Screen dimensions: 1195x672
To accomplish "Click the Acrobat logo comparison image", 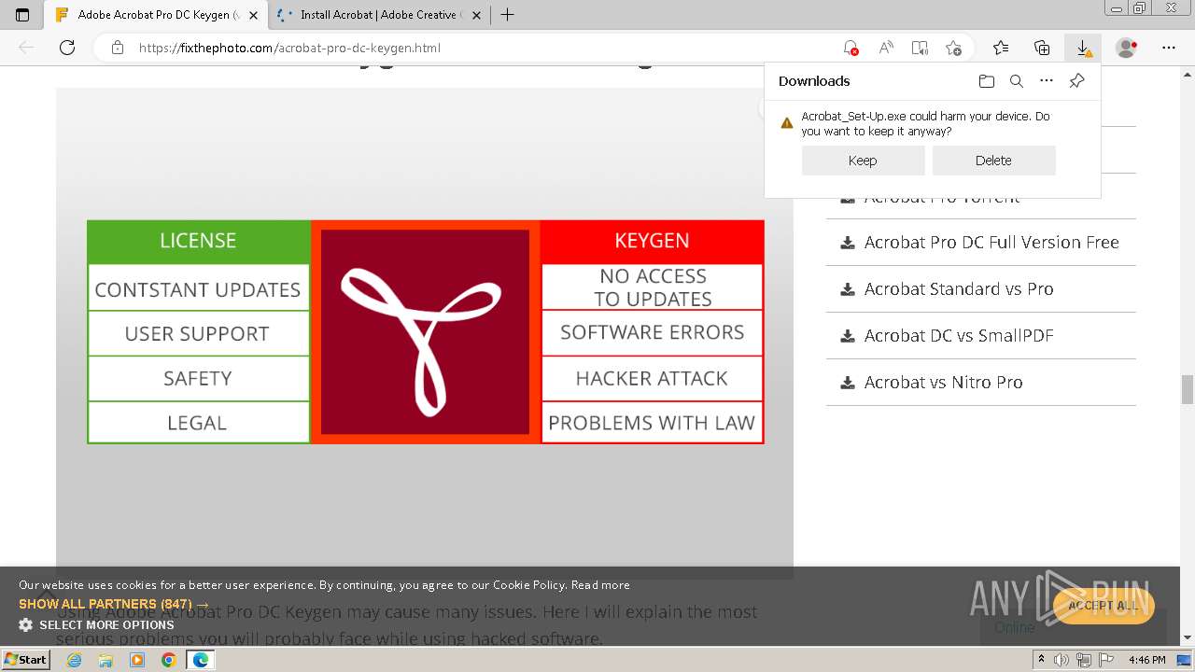I will pos(426,332).
